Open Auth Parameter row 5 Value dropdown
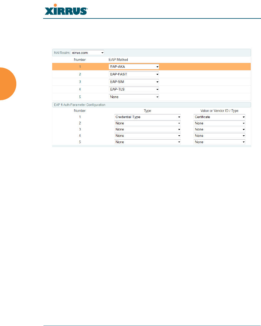This screenshot has height=326, width=261. coord(219,142)
